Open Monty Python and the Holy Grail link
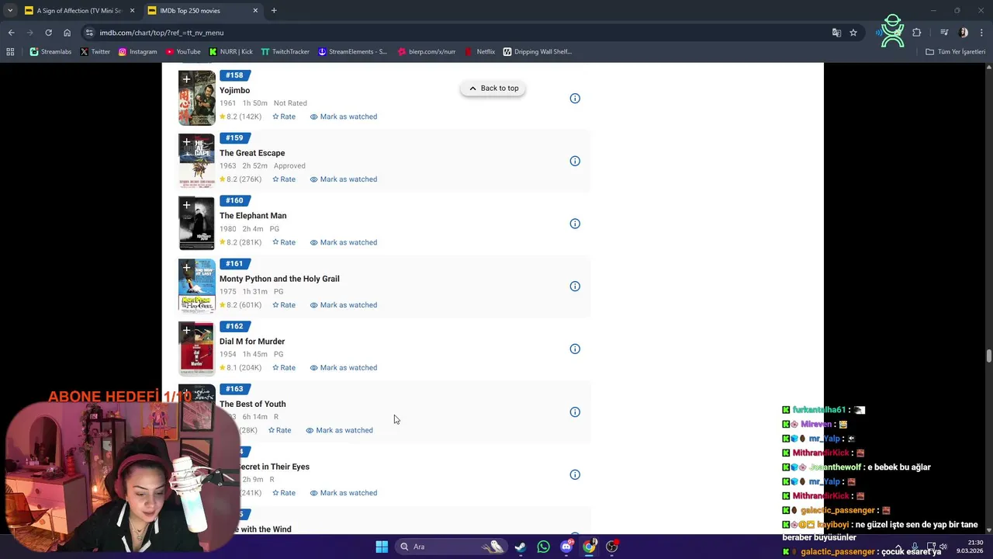Image resolution: width=993 pixels, height=559 pixels. [279, 279]
